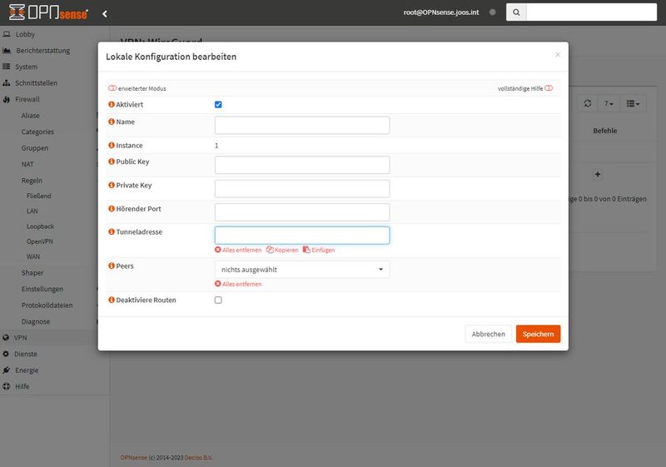This screenshot has height=467, width=666.
Task: Click the refresh icon in background table
Action: click(x=588, y=103)
